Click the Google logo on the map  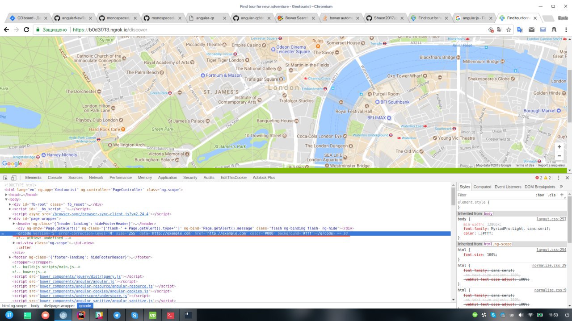click(x=12, y=163)
